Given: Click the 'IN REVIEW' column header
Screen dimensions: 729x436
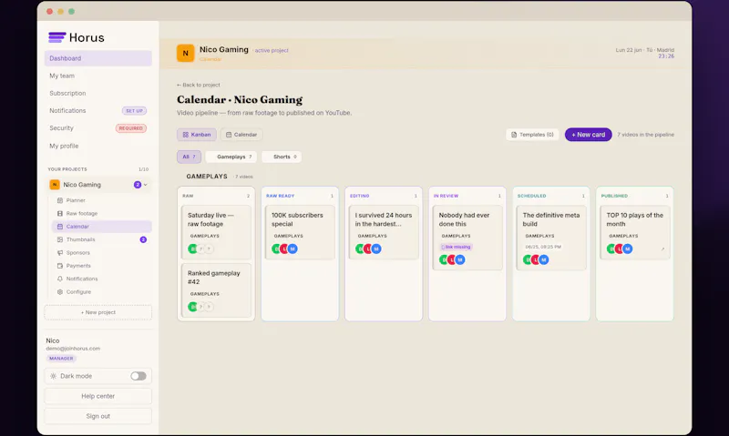Looking at the screenshot, I should (446, 196).
